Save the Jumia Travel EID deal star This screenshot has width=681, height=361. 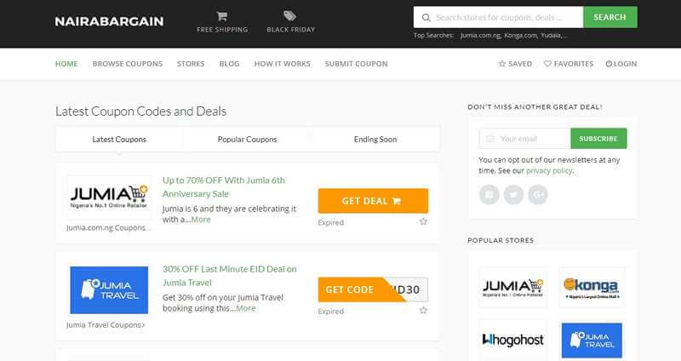point(423,311)
